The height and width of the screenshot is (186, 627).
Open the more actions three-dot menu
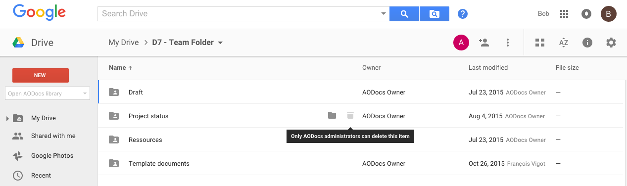point(508,43)
